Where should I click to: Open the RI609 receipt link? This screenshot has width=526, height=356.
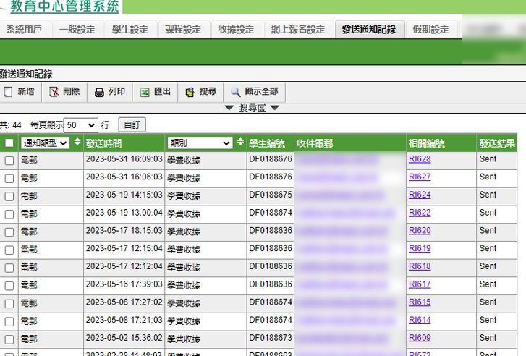point(420,338)
